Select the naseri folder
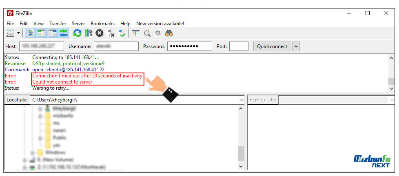The height and width of the screenshot is (176, 399). pyautogui.click(x=60, y=130)
